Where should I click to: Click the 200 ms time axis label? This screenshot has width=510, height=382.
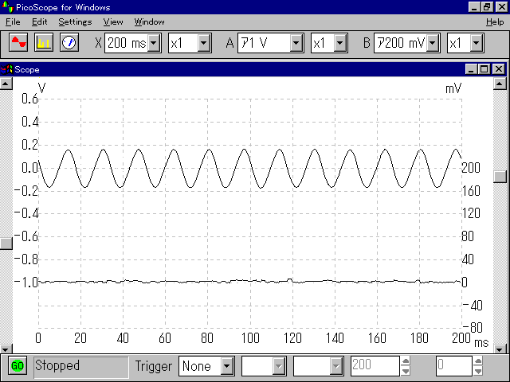pyautogui.click(x=461, y=338)
